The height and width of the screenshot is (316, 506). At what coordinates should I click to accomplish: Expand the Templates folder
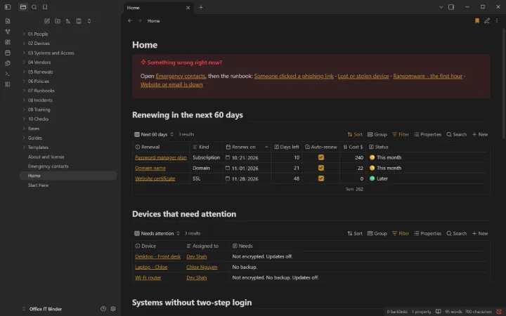point(38,147)
